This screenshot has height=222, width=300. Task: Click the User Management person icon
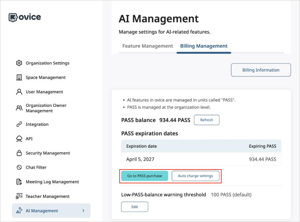click(19, 91)
